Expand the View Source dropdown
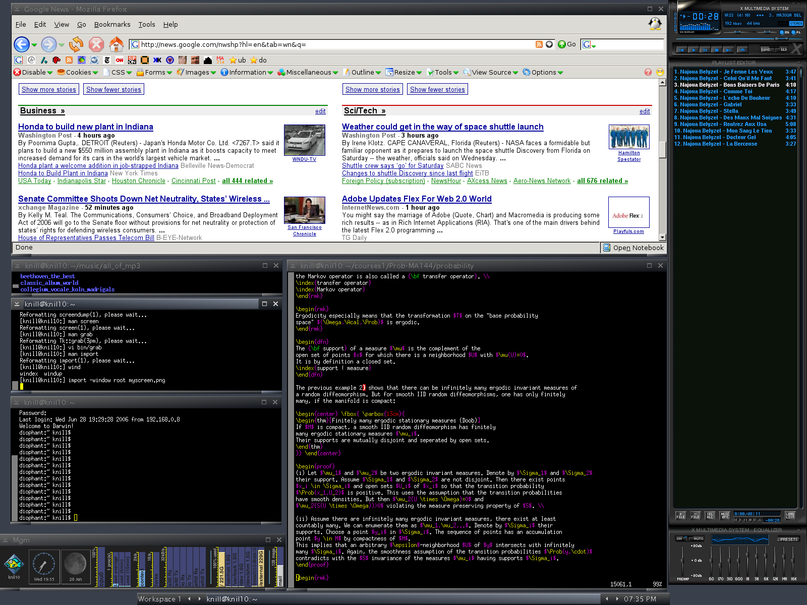 (491, 73)
